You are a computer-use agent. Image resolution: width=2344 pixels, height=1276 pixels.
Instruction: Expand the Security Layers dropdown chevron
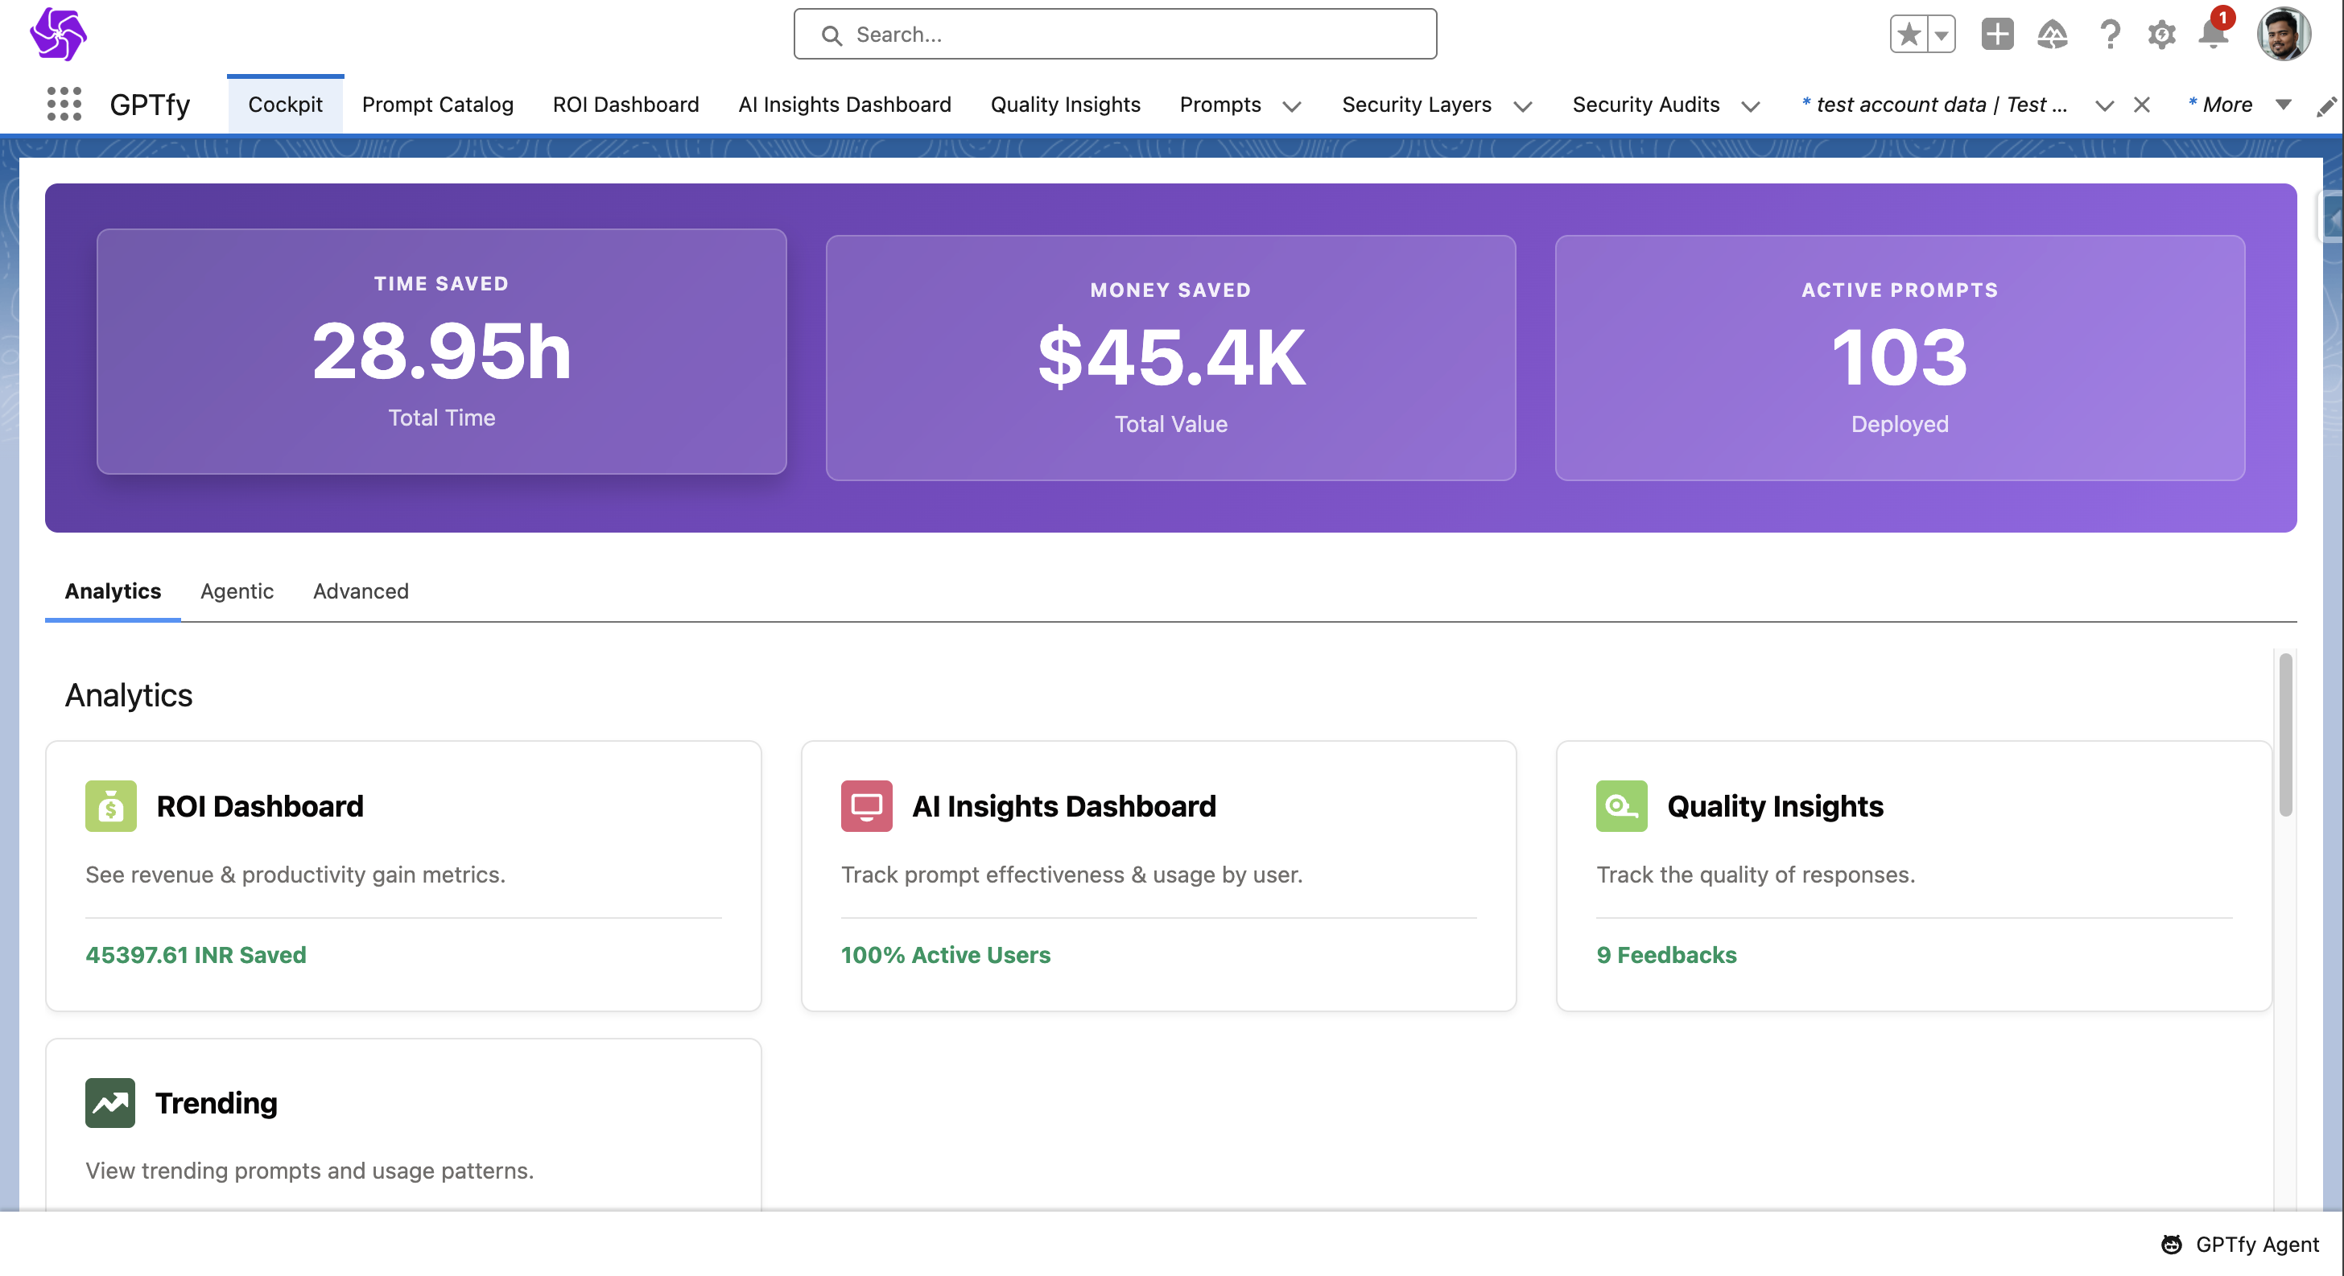[1522, 106]
